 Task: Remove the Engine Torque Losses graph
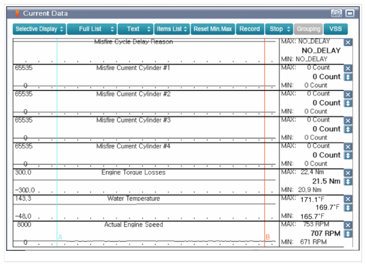coord(348,173)
